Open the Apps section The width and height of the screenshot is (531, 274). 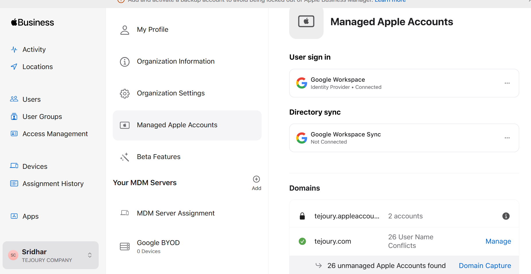pos(30,216)
